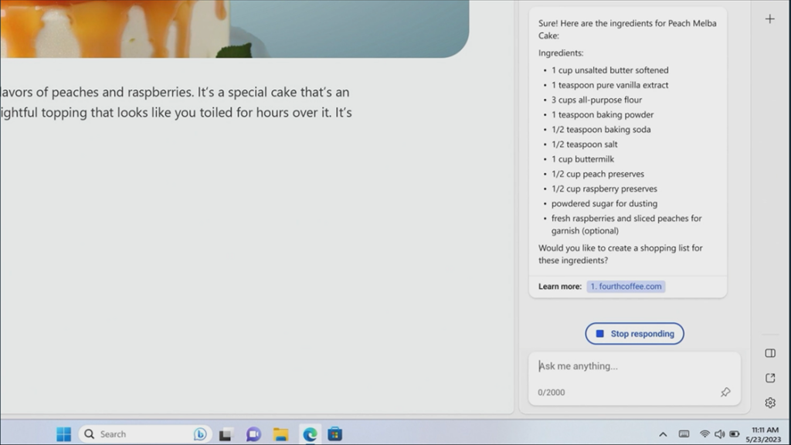The height and width of the screenshot is (445, 791).
Task: Open the split screen sidebar icon
Action: (770, 353)
